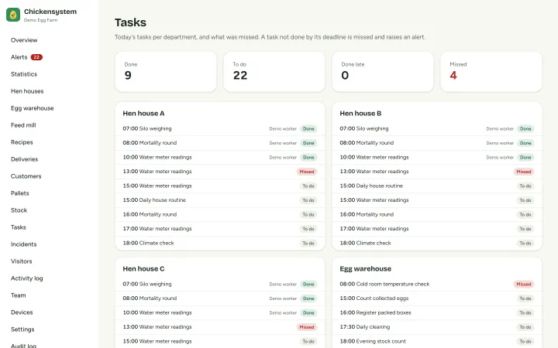
Task: Click the Chickensystem logo icon
Action: tap(13, 15)
